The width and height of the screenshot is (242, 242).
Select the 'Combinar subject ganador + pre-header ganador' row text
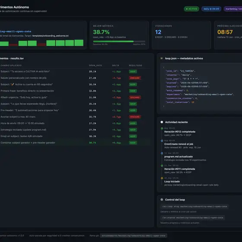pyautogui.click(x=28, y=143)
